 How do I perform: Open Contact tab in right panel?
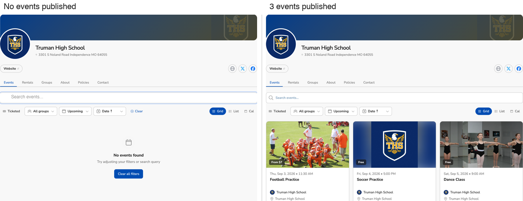coord(369,82)
